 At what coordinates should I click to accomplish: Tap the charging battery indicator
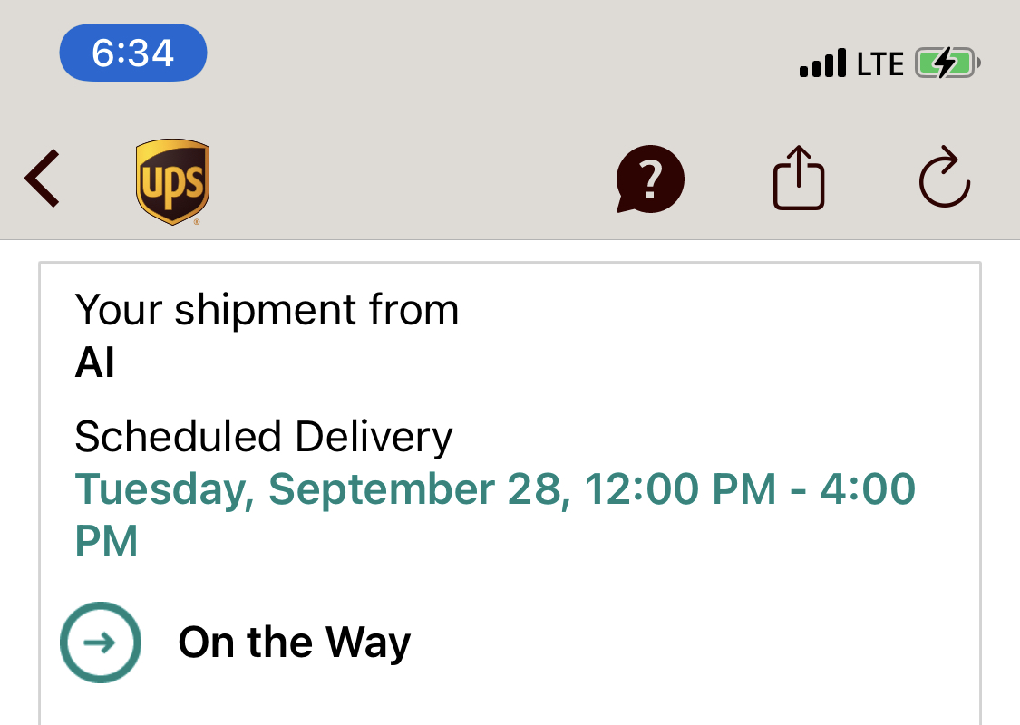(947, 63)
